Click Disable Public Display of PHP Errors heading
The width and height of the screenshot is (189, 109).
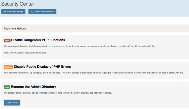click(42, 67)
